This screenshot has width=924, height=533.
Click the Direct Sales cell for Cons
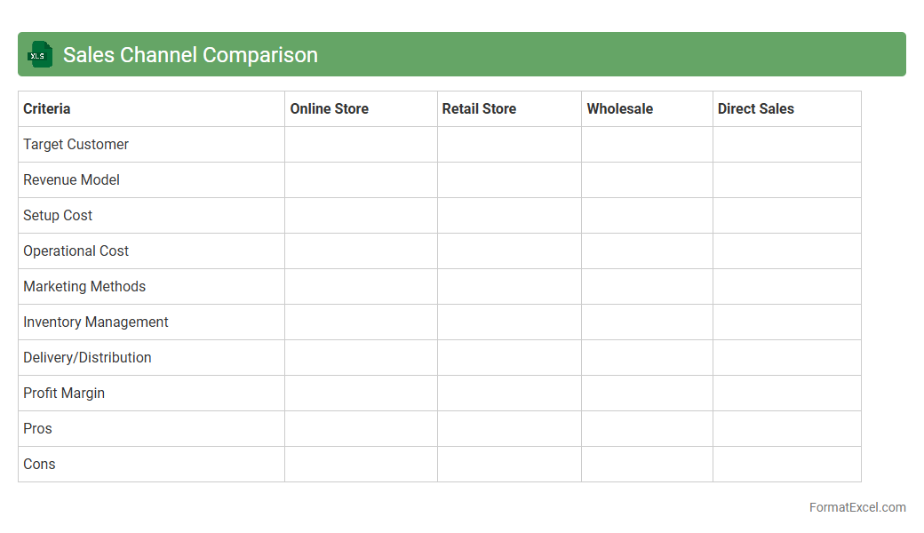pos(786,465)
